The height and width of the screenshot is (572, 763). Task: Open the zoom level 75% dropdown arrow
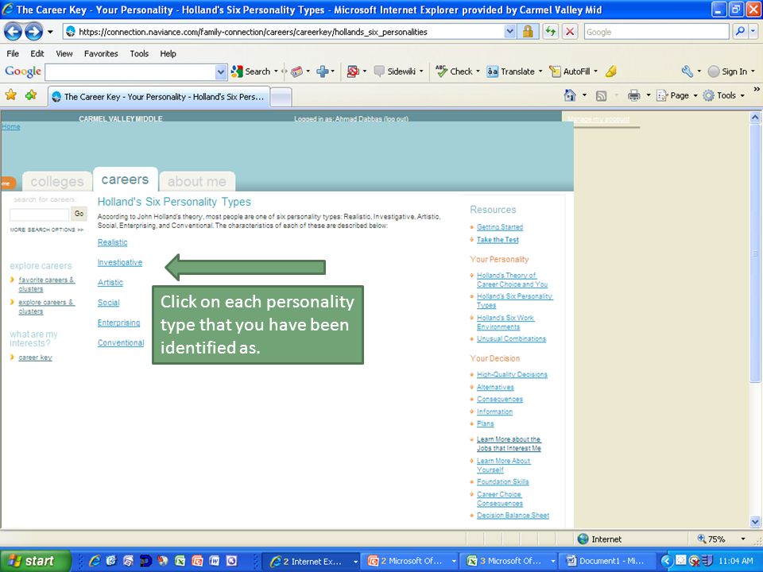pyautogui.click(x=743, y=539)
